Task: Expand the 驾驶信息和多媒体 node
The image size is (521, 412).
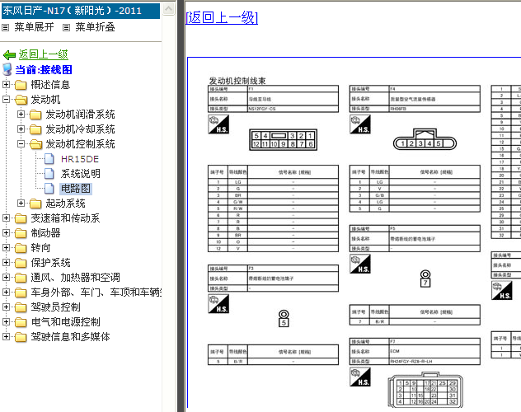Action: point(6,336)
